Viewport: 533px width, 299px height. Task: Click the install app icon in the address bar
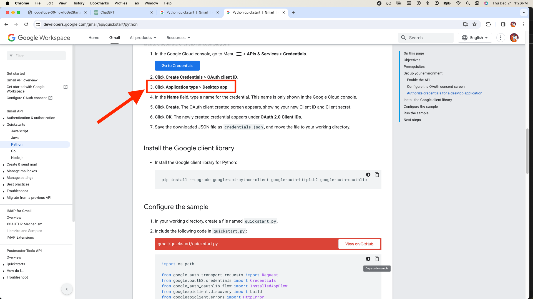466,24
